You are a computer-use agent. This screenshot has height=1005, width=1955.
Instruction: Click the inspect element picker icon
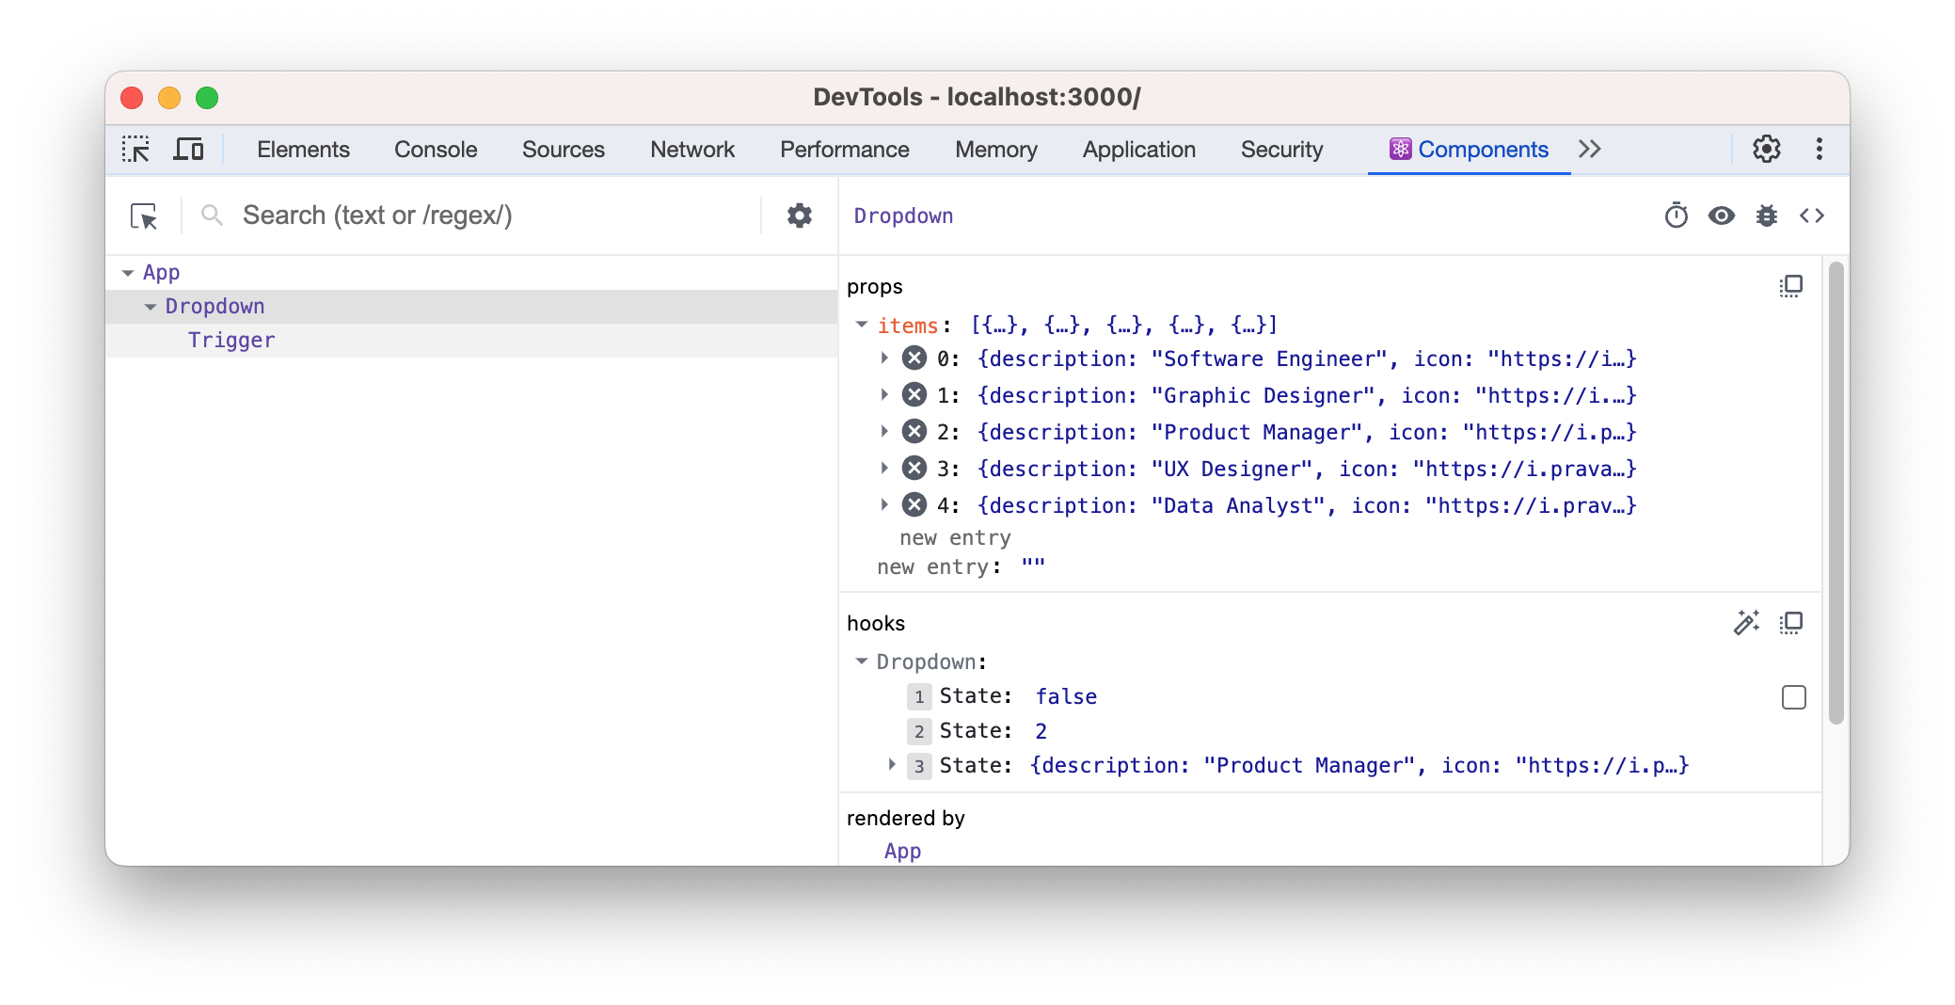[x=135, y=150]
